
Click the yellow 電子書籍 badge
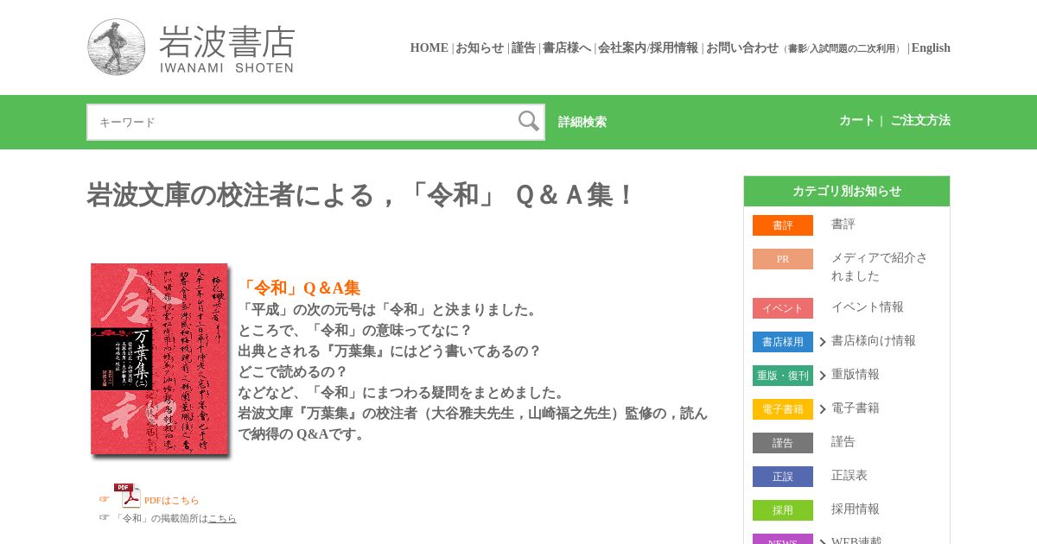point(783,409)
